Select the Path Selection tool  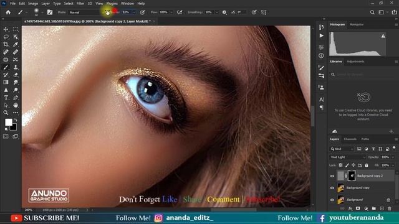(6, 105)
